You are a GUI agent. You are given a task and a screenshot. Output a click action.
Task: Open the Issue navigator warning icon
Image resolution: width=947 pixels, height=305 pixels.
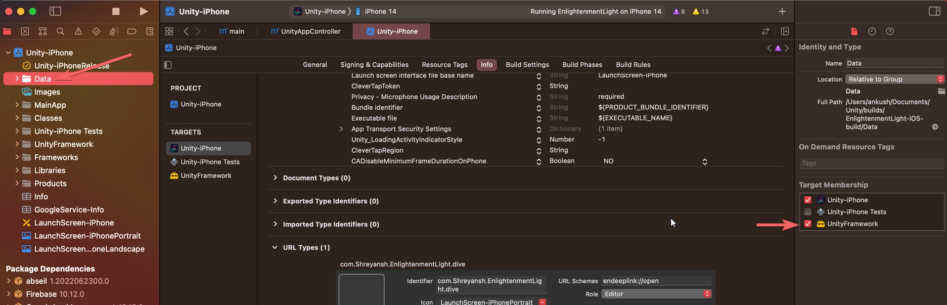pos(78,32)
